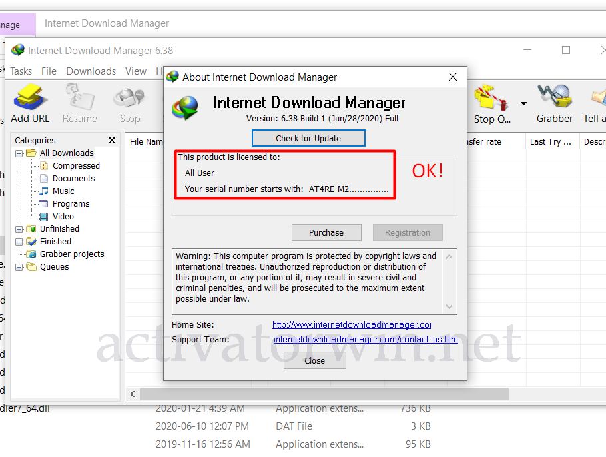Select Documents category label
The image size is (606, 457).
(x=73, y=179)
